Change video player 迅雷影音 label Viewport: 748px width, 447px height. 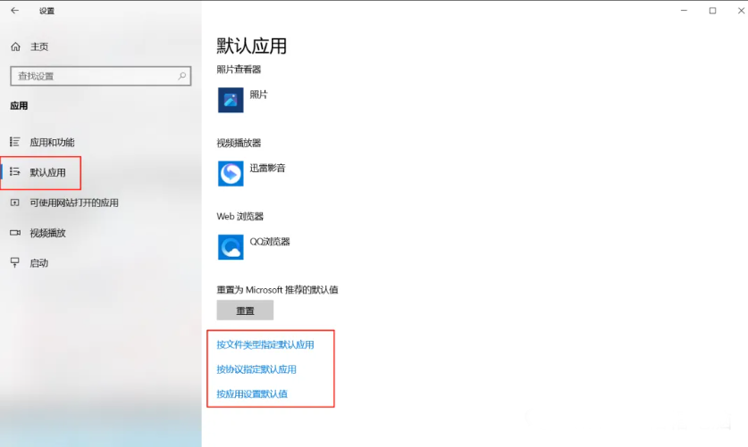(x=267, y=168)
